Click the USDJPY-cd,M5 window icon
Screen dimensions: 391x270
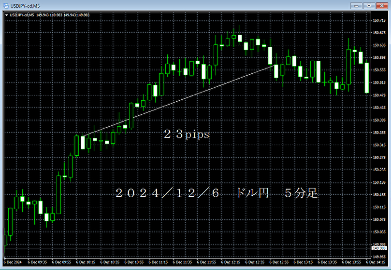click(x=6, y=6)
